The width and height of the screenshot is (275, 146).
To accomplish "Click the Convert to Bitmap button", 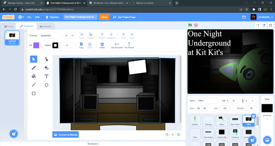I will (x=65, y=135).
